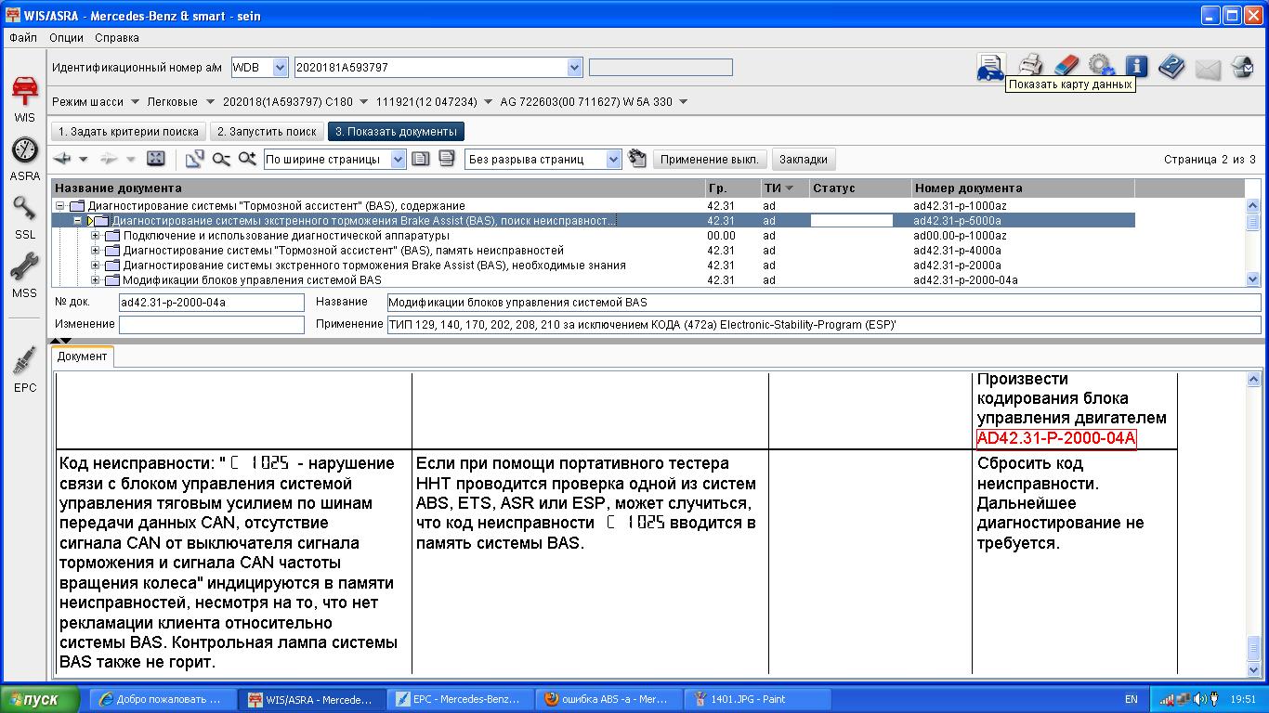Click the printer icon

[x=1030, y=66]
